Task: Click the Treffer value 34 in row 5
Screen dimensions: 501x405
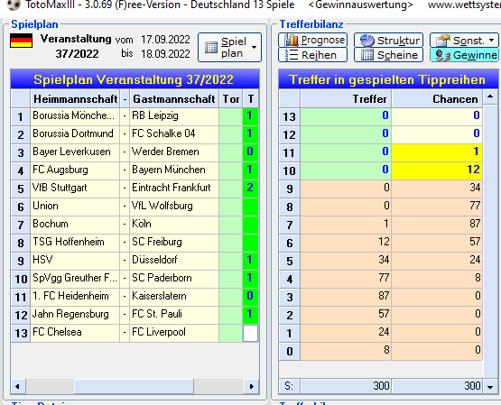Action: coord(347,261)
